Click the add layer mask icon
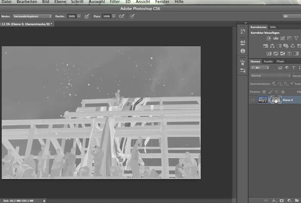This screenshot has height=203, width=301. pos(281,200)
